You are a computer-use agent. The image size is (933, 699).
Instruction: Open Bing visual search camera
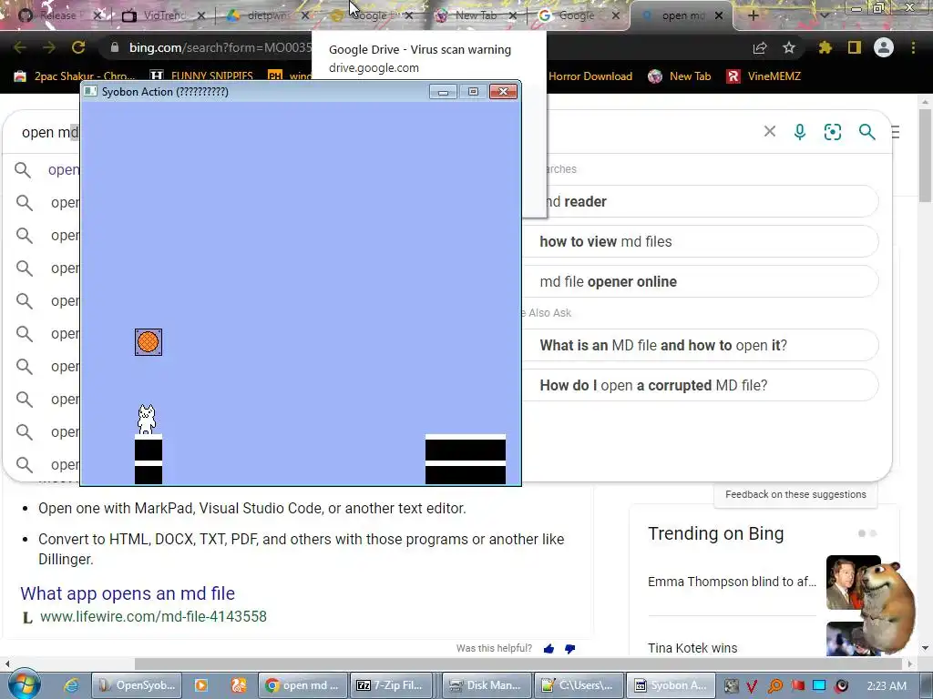pos(833,131)
